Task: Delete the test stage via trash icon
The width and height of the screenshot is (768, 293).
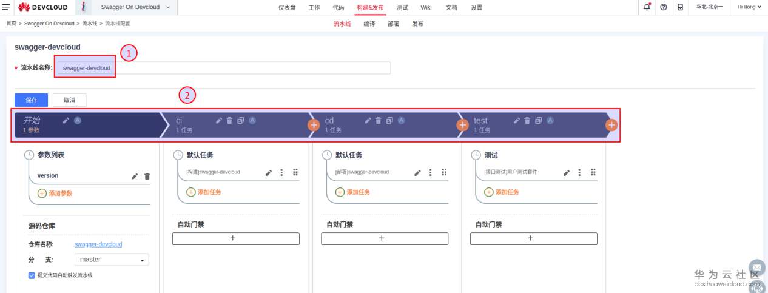Action: point(527,121)
